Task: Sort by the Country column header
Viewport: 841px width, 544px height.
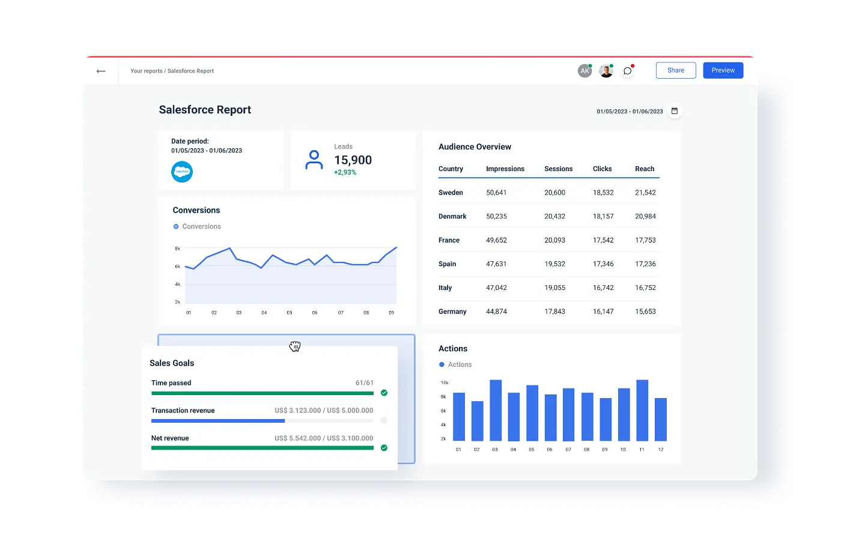Action: (451, 169)
